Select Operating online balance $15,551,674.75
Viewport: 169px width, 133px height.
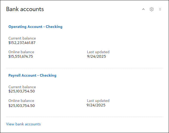coord(21,56)
